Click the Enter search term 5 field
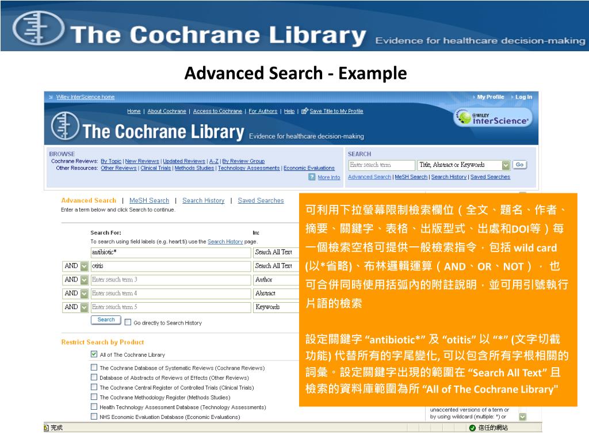 [x=171, y=307]
